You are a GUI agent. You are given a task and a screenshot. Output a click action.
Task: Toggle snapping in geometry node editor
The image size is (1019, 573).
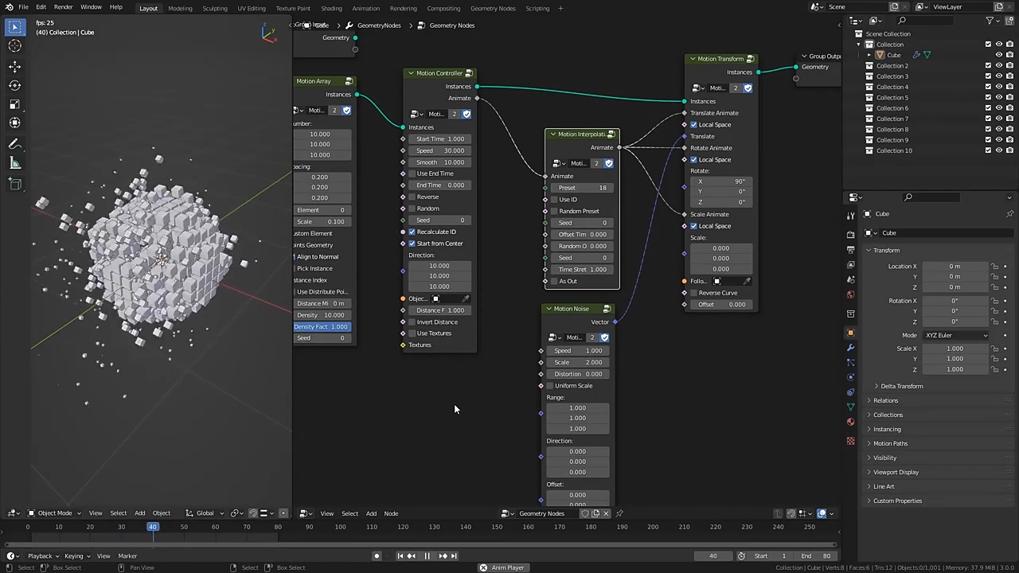point(791,513)
